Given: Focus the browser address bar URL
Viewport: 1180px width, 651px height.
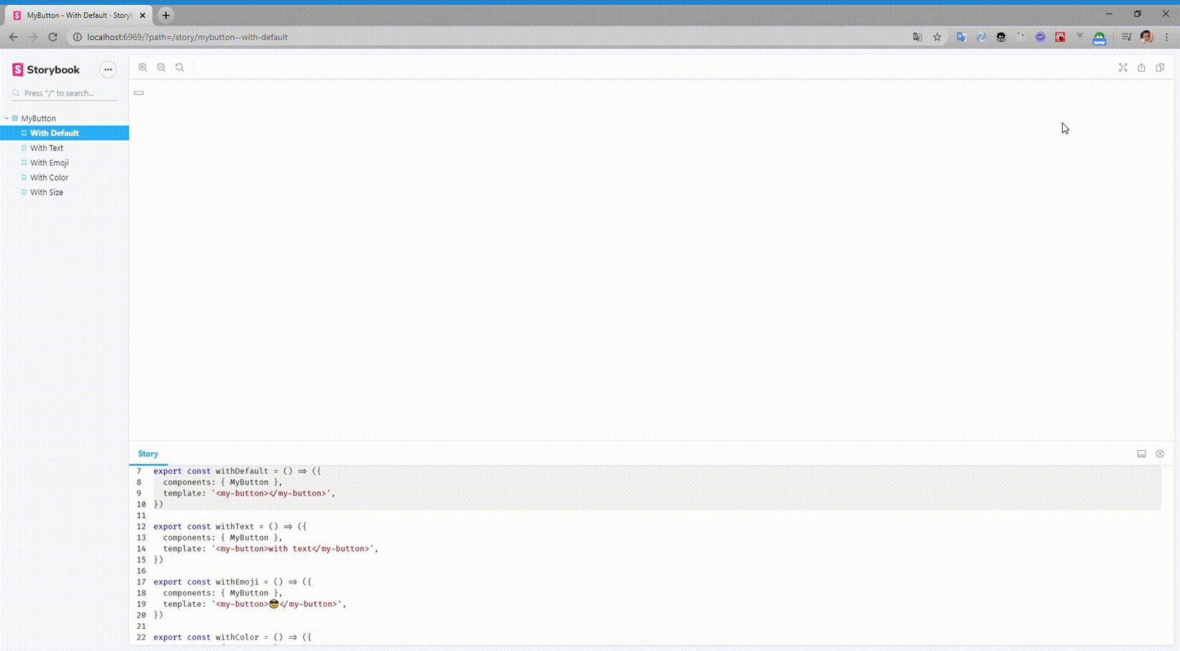Looking at the screenshot, I should (x=187, y=37).
